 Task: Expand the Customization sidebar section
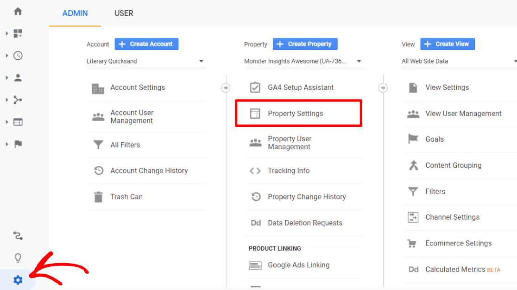(x=6, y=33)
